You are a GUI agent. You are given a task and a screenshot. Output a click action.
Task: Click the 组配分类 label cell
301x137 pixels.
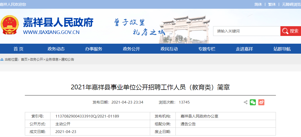pos(163,124)
